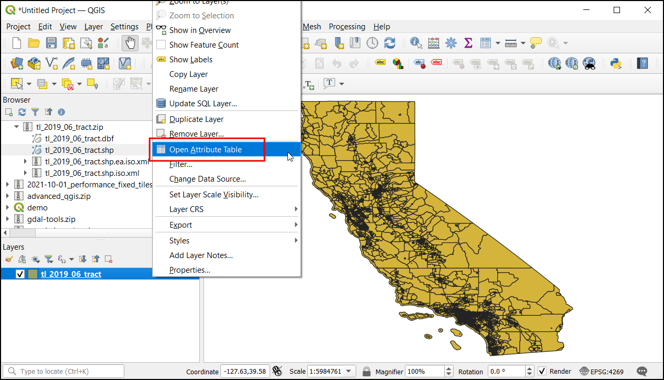Toggle the Render checkbox in status bar
Screen dimensions: 664x380
coord(542,371)
